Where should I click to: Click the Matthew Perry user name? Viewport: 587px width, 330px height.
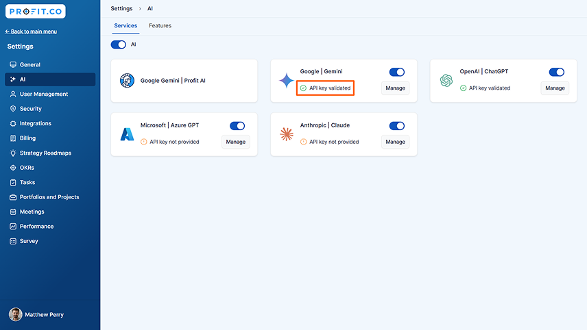(x=44, y=315)
